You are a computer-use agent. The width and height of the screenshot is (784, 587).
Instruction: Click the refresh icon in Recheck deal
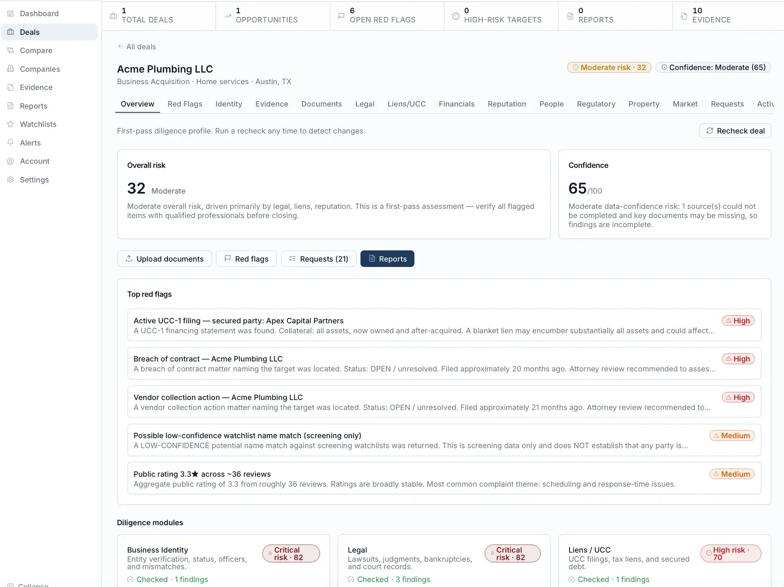(x=710, y=131)
